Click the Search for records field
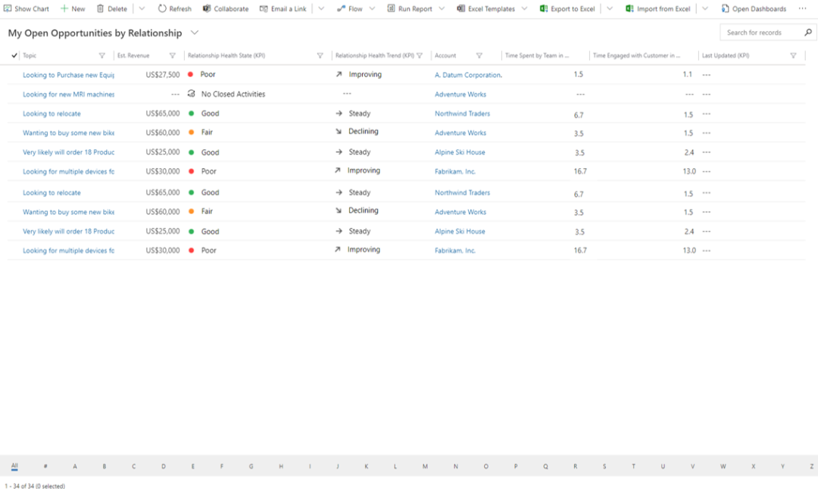The width and height of the screenshot is (818, 489). 760,33
